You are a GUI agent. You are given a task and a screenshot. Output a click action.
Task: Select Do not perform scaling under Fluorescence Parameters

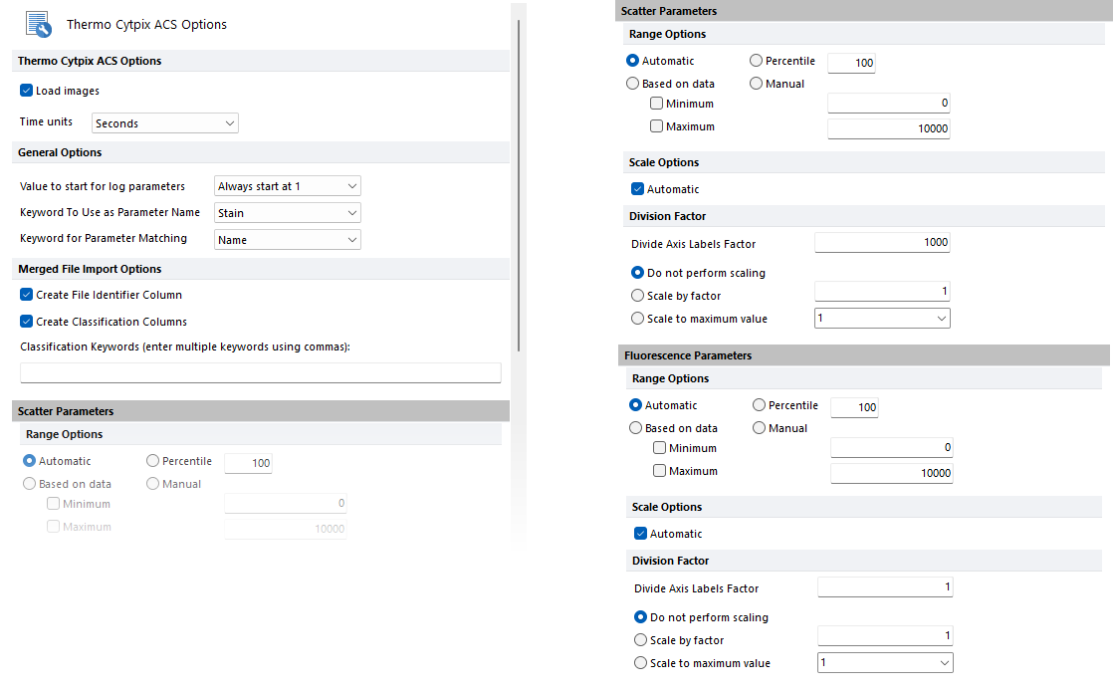pyautogui.click(x=640, y=617)
